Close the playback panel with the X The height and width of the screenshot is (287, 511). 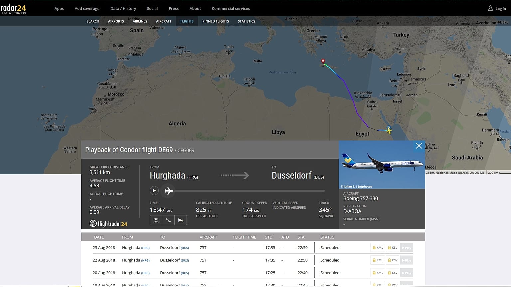(419, 146)
